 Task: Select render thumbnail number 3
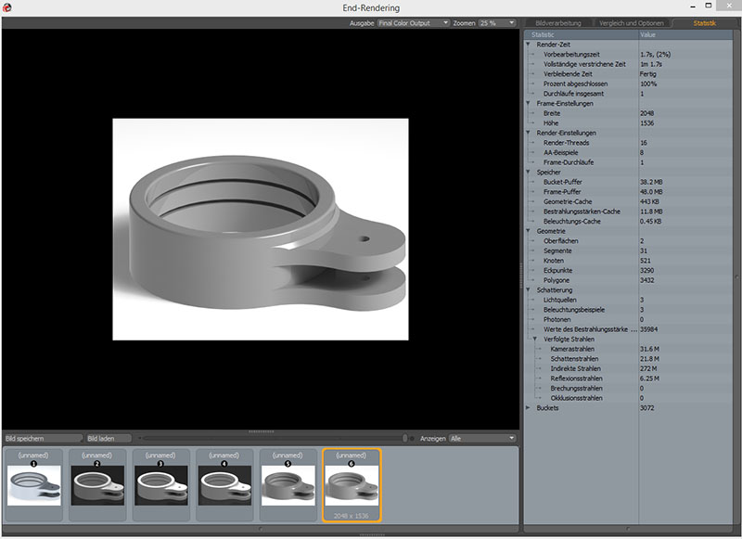click(160, 485)
